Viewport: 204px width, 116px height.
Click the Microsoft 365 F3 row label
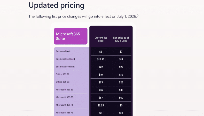coord(64,113)
